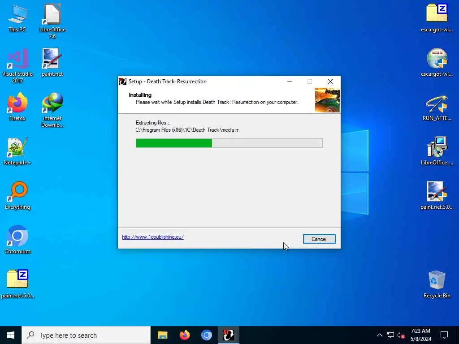Click the muted volume tray icon
The width and height of the screenshot is (459, 344).
pos(401,335)
